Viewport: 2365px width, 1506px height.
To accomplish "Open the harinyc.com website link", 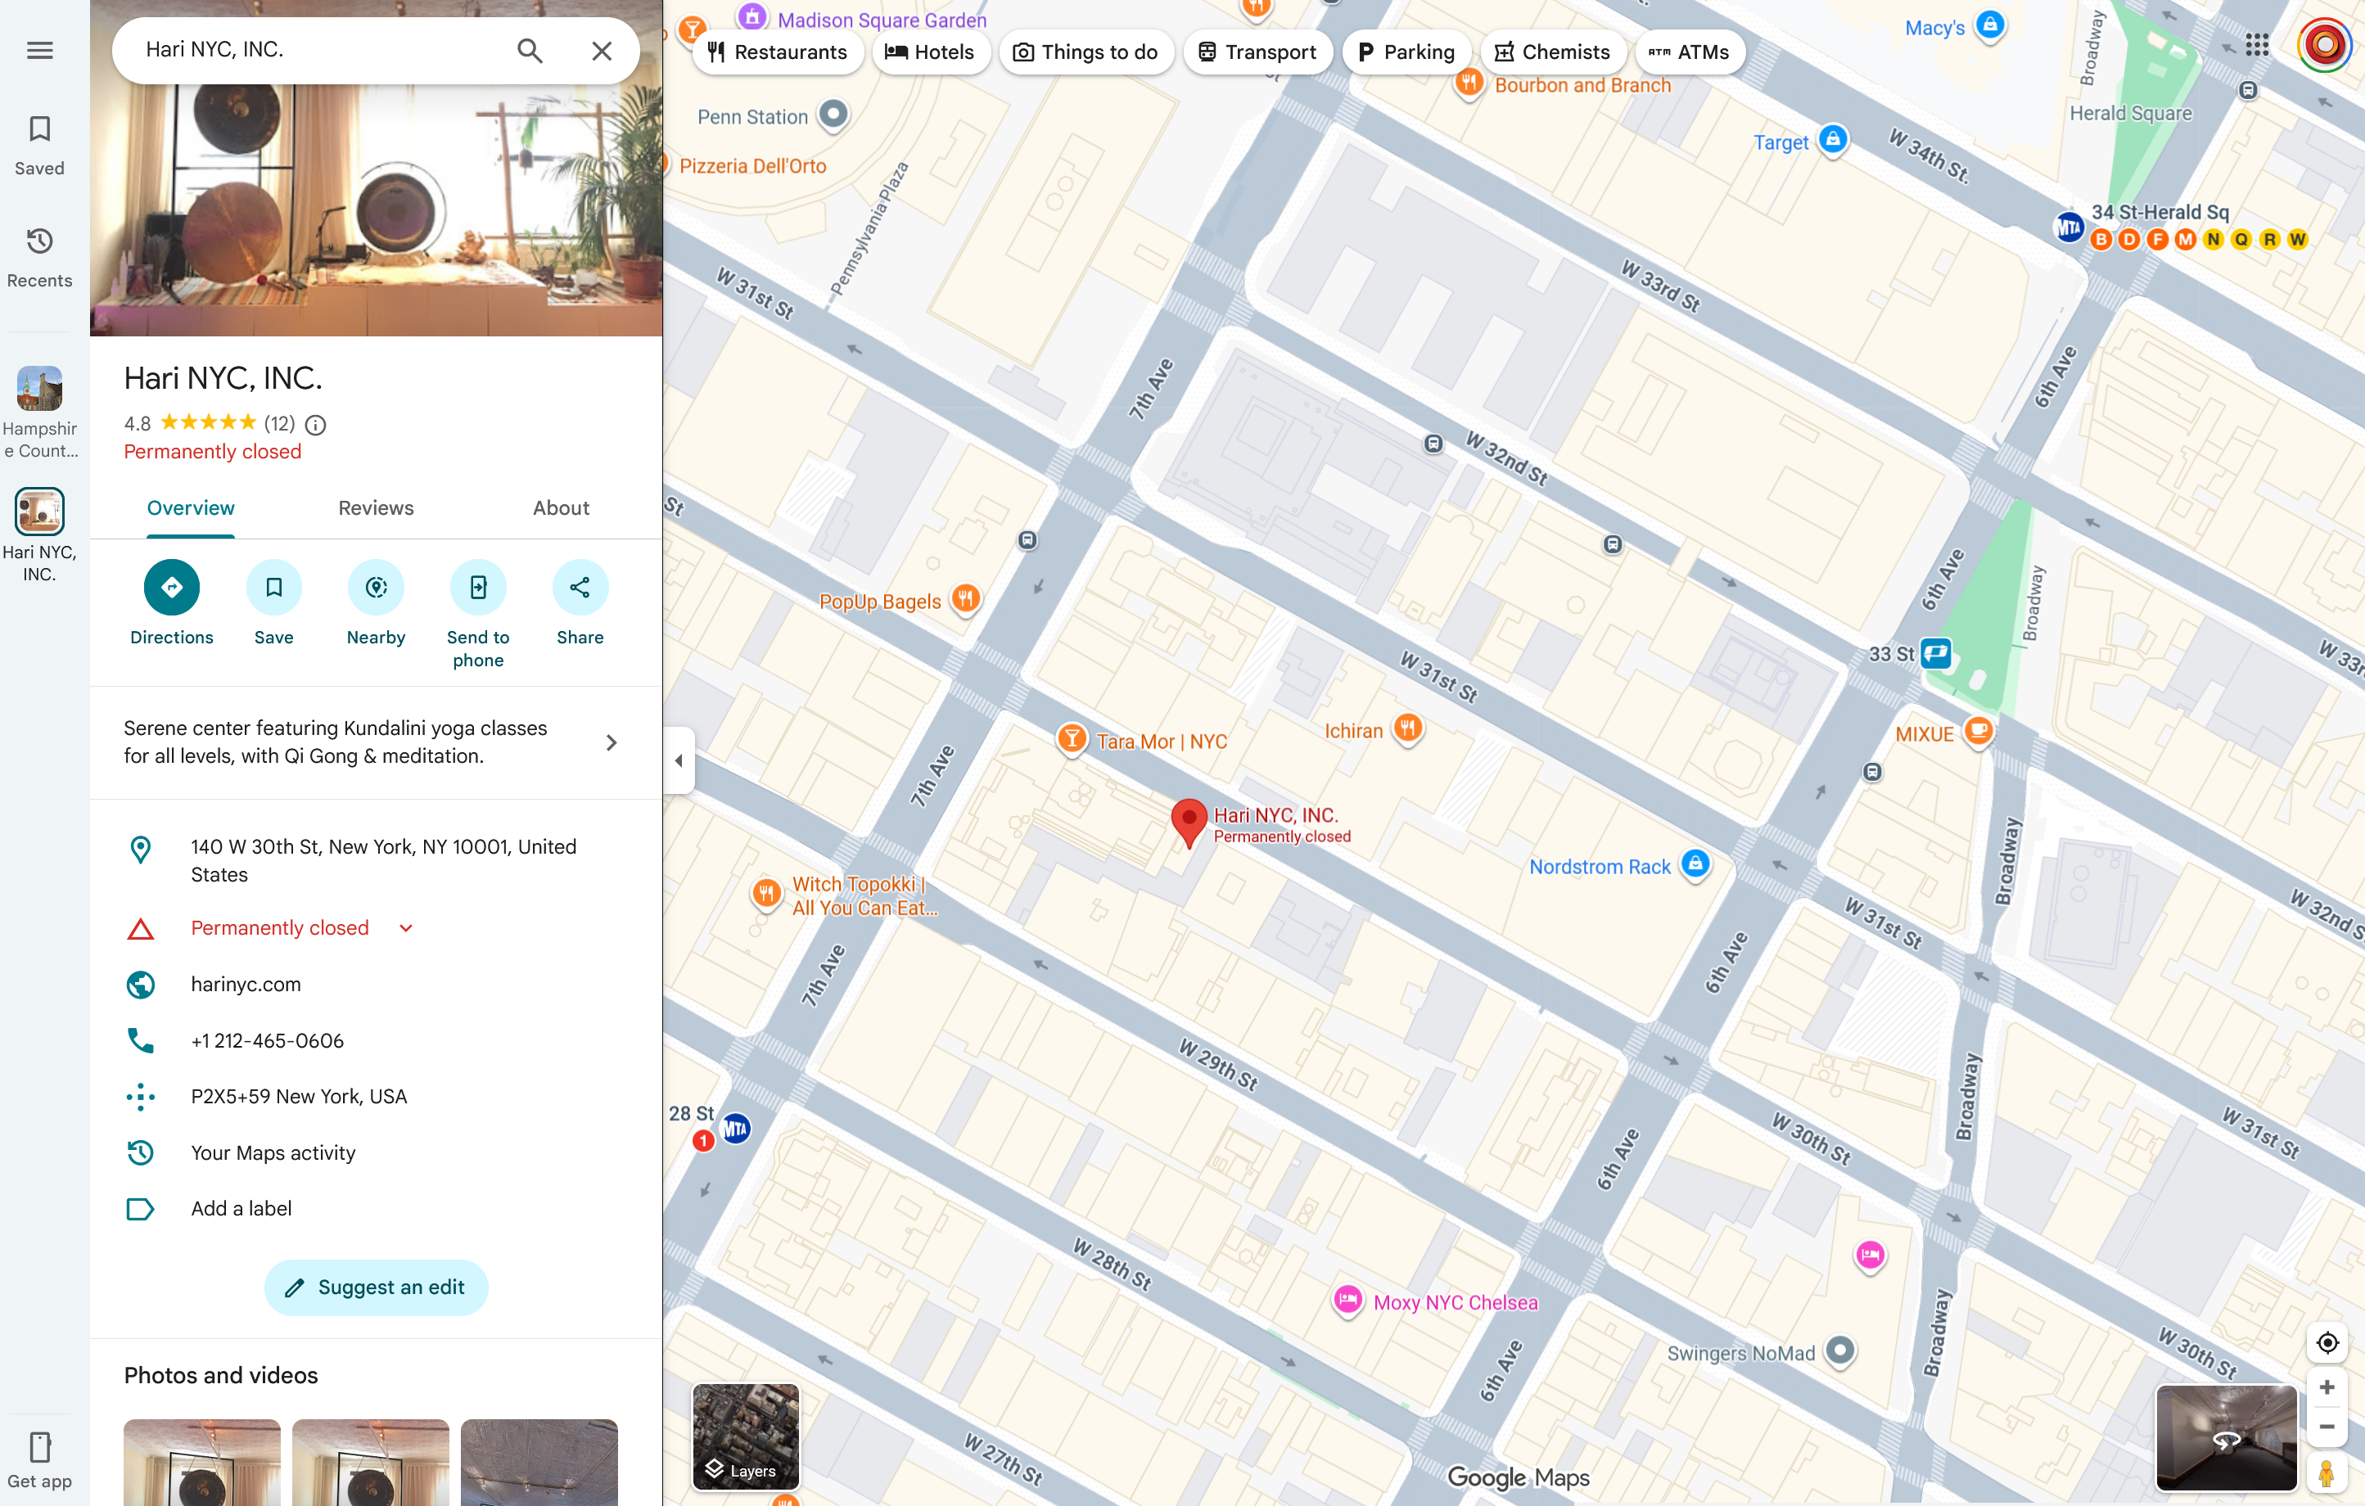I will [246, 984].
